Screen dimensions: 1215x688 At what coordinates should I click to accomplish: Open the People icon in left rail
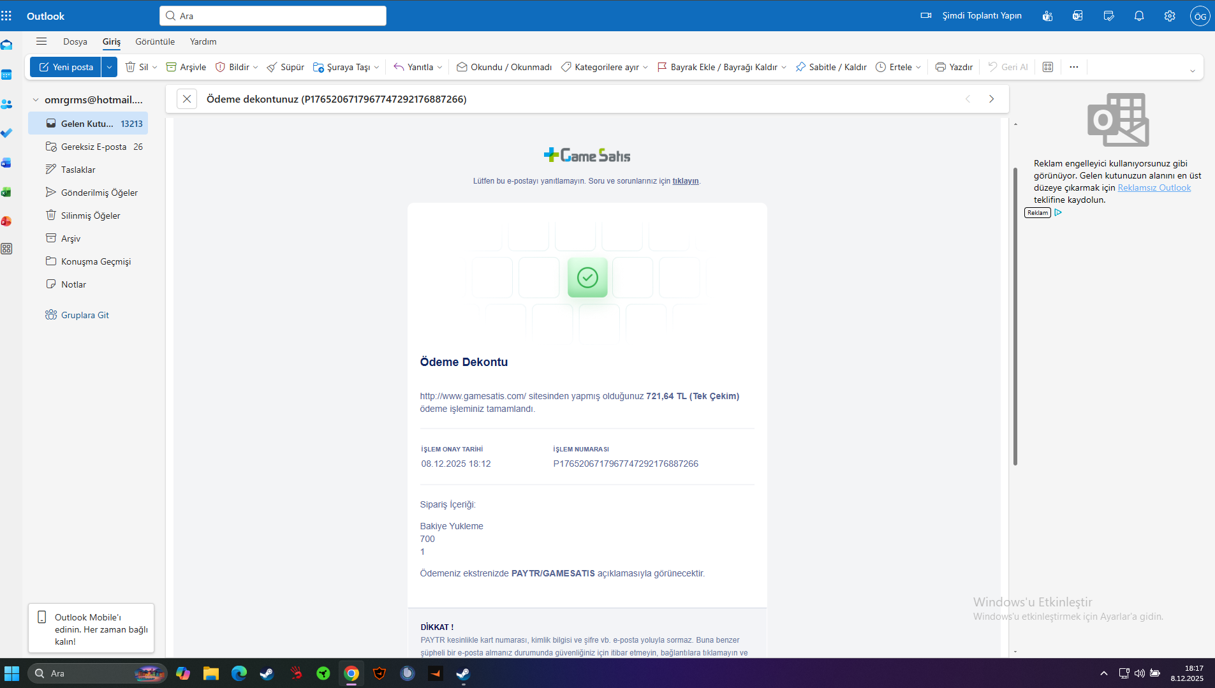(x=6, y=104)
